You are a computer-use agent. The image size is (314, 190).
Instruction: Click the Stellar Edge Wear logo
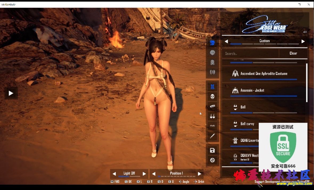tap(265, 25)
